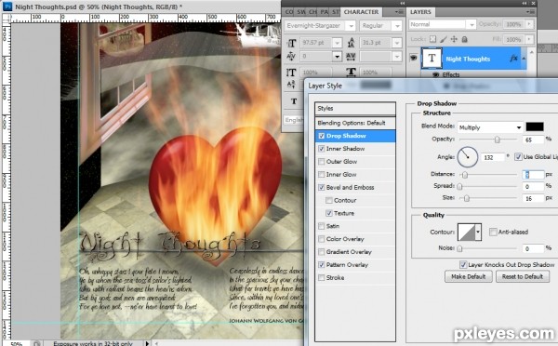Open the layer Opacity 100% flyout arrow

529,24
